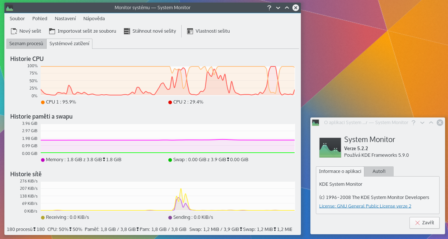Open the Soubor menu
The height and width of the screenshot is (239, 448).
coord(17,19)
